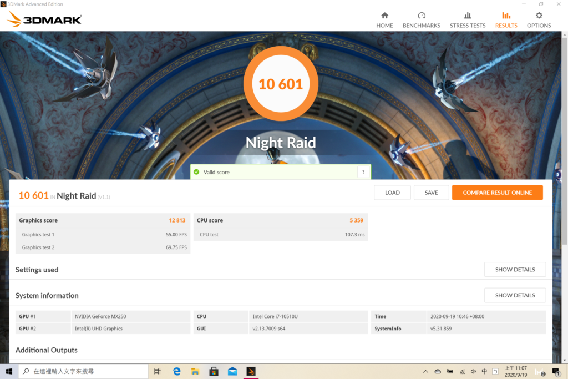Launch Microsoft Edge from taskbar
This screenshot has width=568, height=379.
coord(177,371)
